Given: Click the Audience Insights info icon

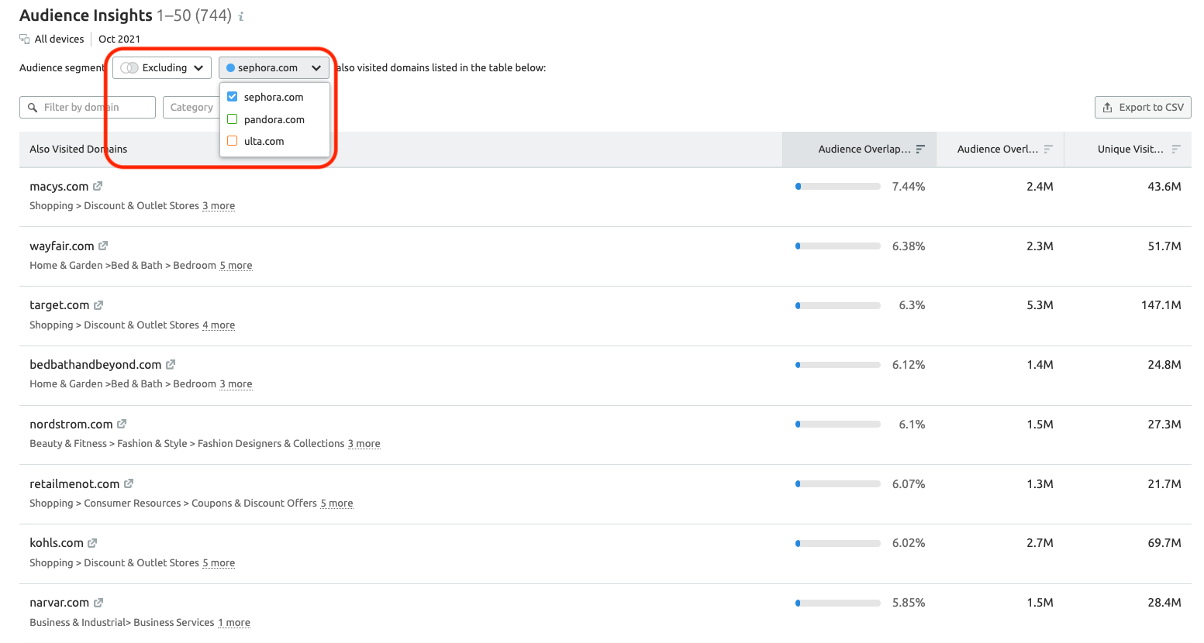Looking at the screenshot, I should click(x=241, y=16).
